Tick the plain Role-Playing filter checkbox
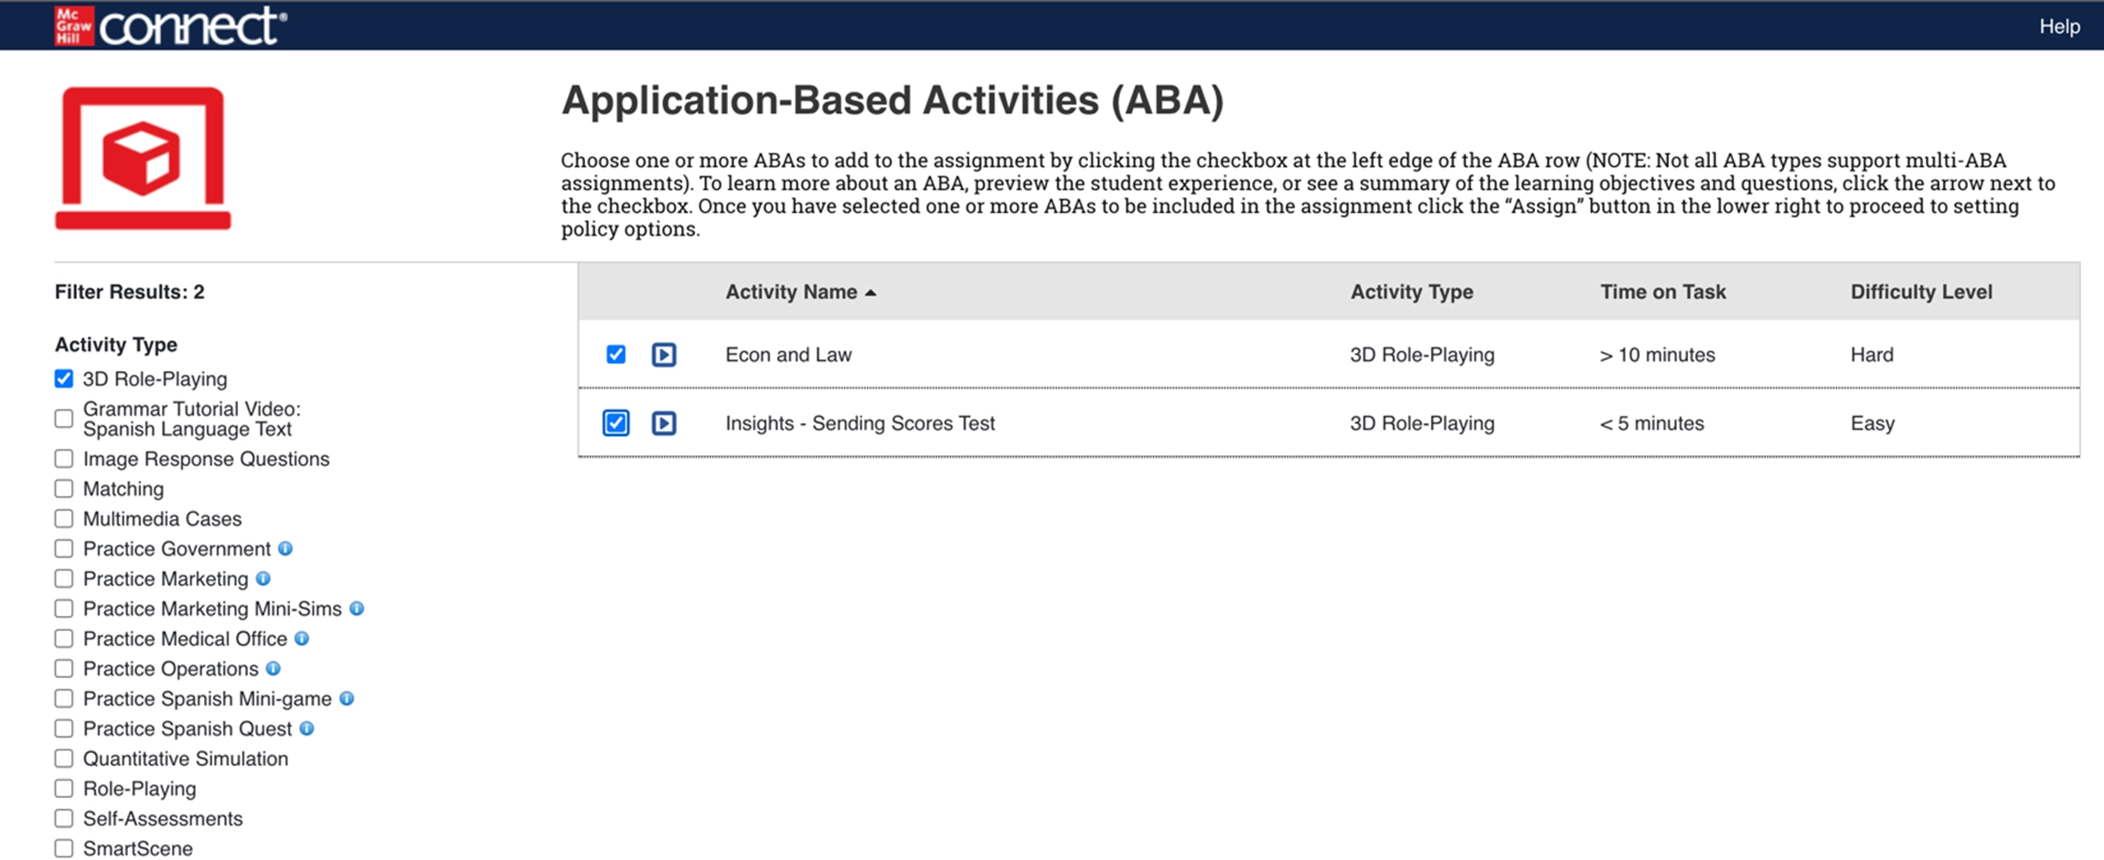Screen dimensions: 2104x860 (x=64, y=789)
